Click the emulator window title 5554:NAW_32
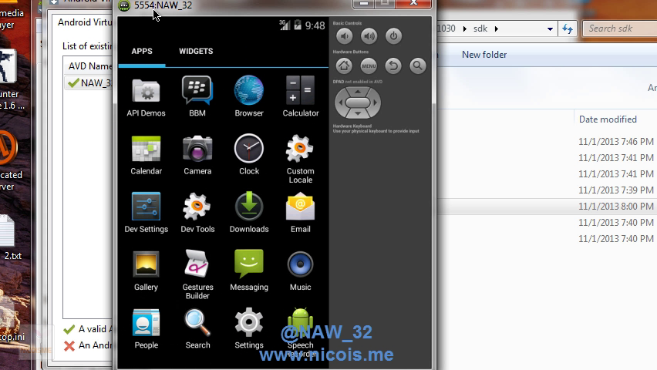 (163, 5)
